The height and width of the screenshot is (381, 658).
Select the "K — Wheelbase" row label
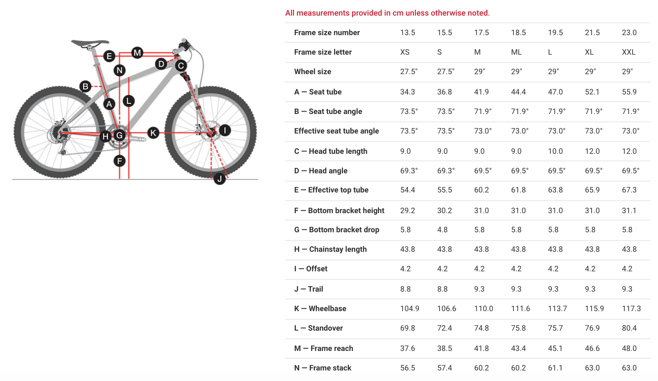coord(320,308)
